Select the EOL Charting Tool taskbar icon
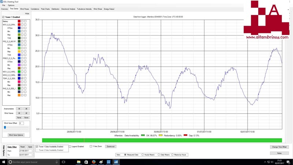Image resolution: width=293 pixels, height=165 pixels. point(116,162)
